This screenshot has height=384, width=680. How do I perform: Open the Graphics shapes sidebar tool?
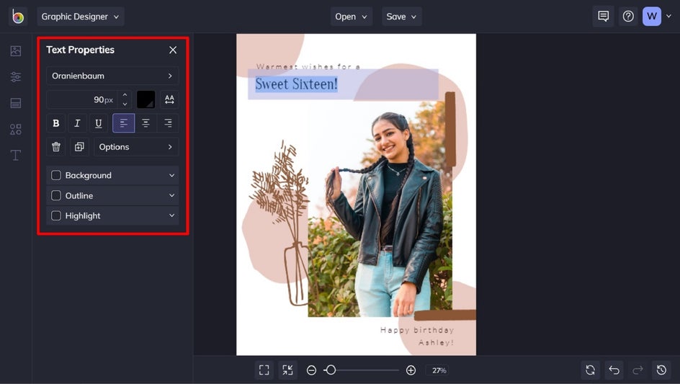[16, 129]
